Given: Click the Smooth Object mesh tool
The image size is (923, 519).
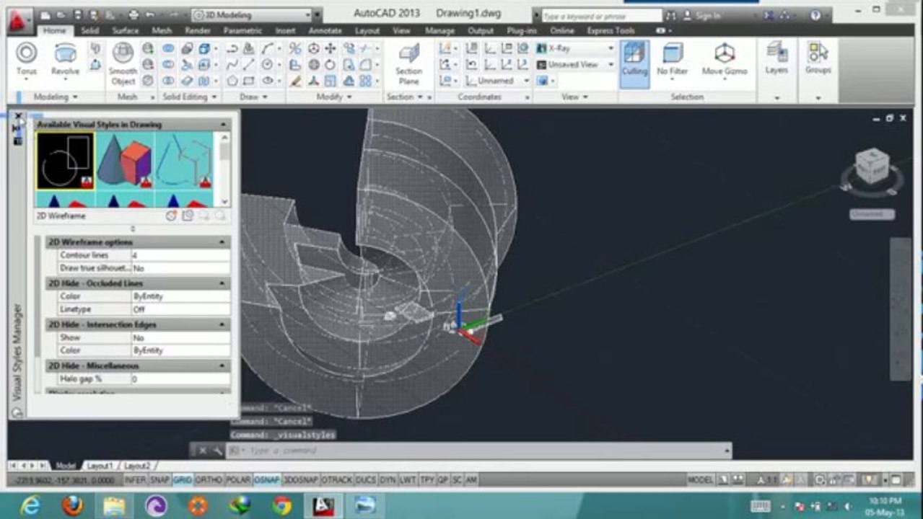Looking at the screenshot, I should [123, 63].
